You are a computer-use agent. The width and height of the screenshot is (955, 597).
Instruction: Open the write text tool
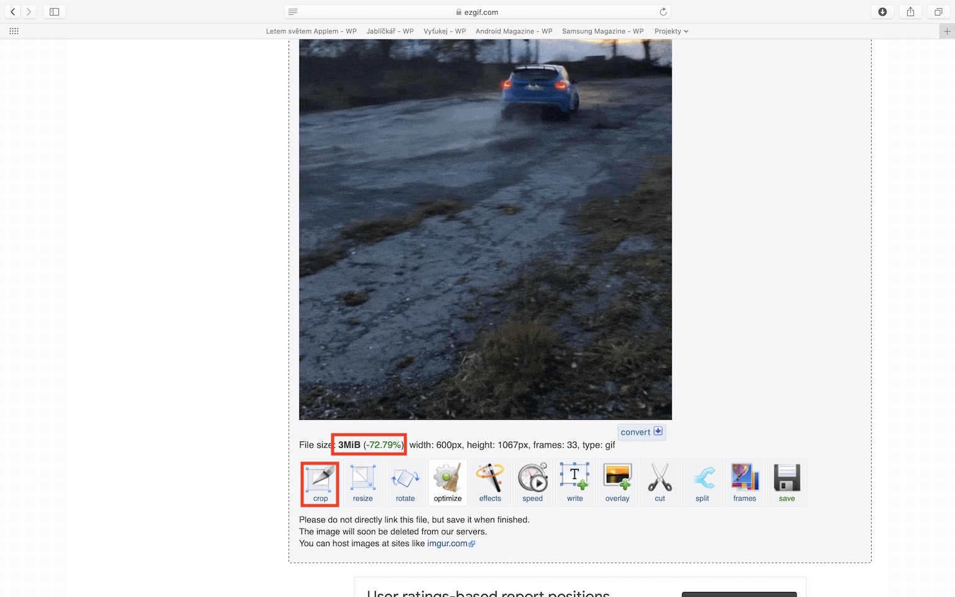pos(575,483)
